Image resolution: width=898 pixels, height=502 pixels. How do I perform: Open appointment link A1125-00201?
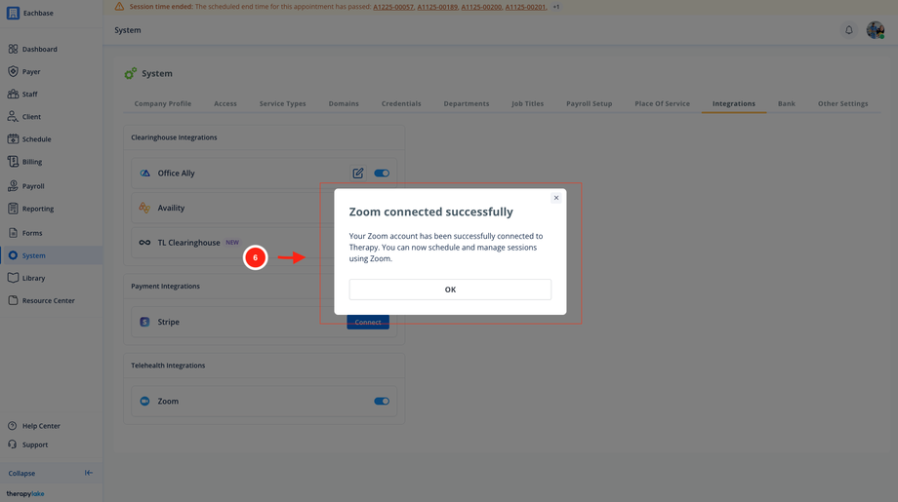(525, 7)
